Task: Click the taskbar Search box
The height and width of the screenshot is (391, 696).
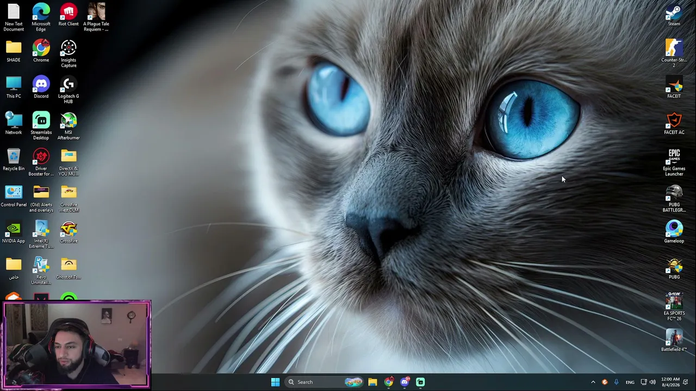Action: [324, 382]
